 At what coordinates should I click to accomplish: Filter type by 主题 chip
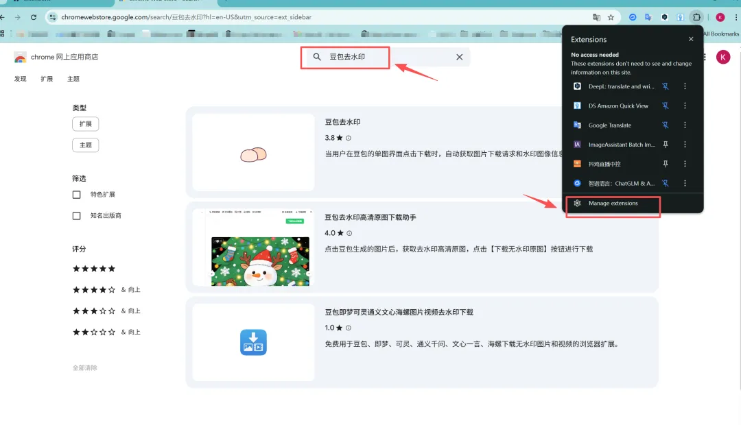tap(86, 145)
